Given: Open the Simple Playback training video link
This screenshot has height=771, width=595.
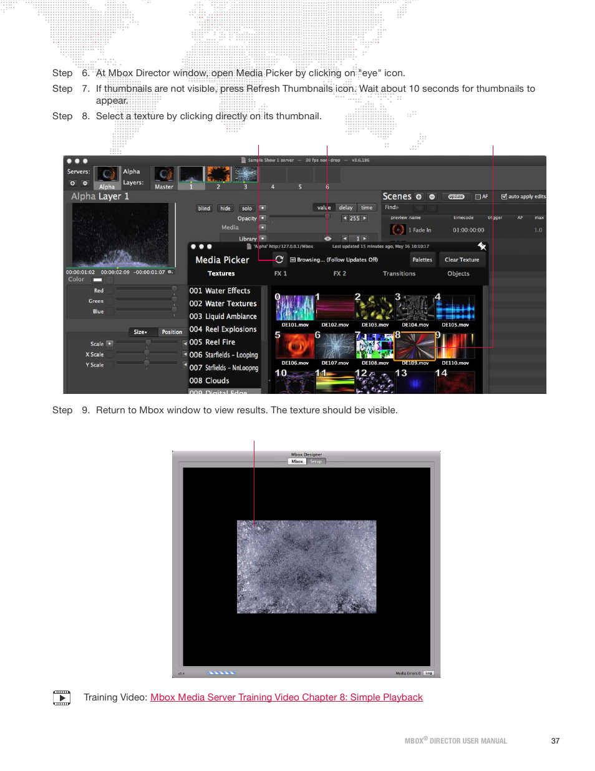Looking at the screenshot, I should pyautogui.click(x=286, y=697).
